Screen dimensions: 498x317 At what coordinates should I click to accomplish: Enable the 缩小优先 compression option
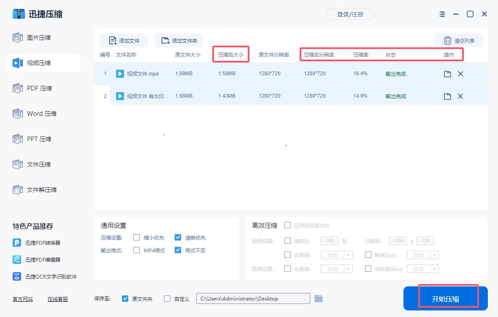136,238
